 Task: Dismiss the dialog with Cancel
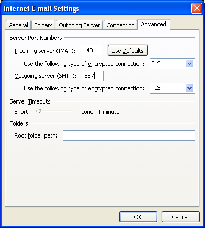(x=180, y=217)
